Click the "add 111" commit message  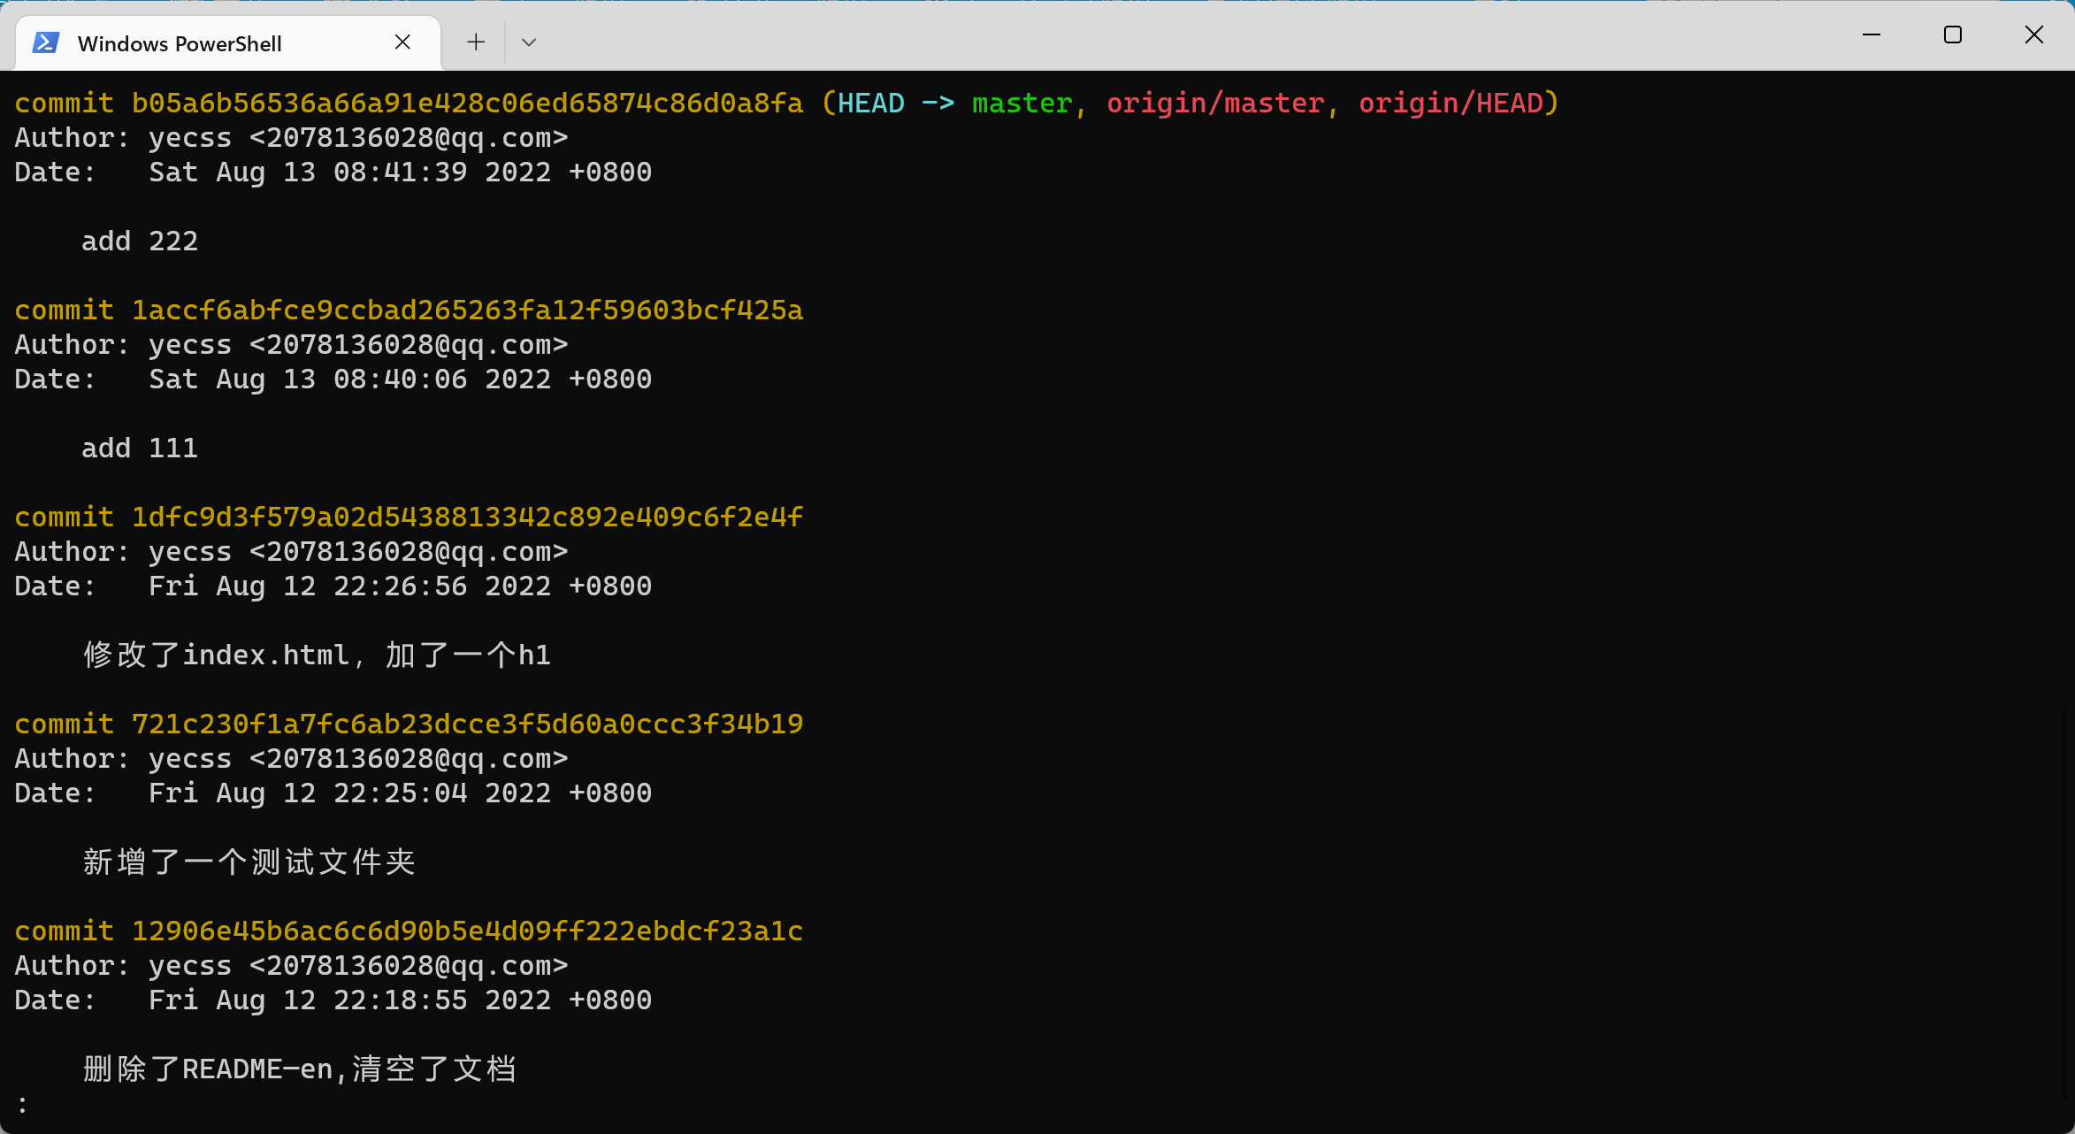140,448
